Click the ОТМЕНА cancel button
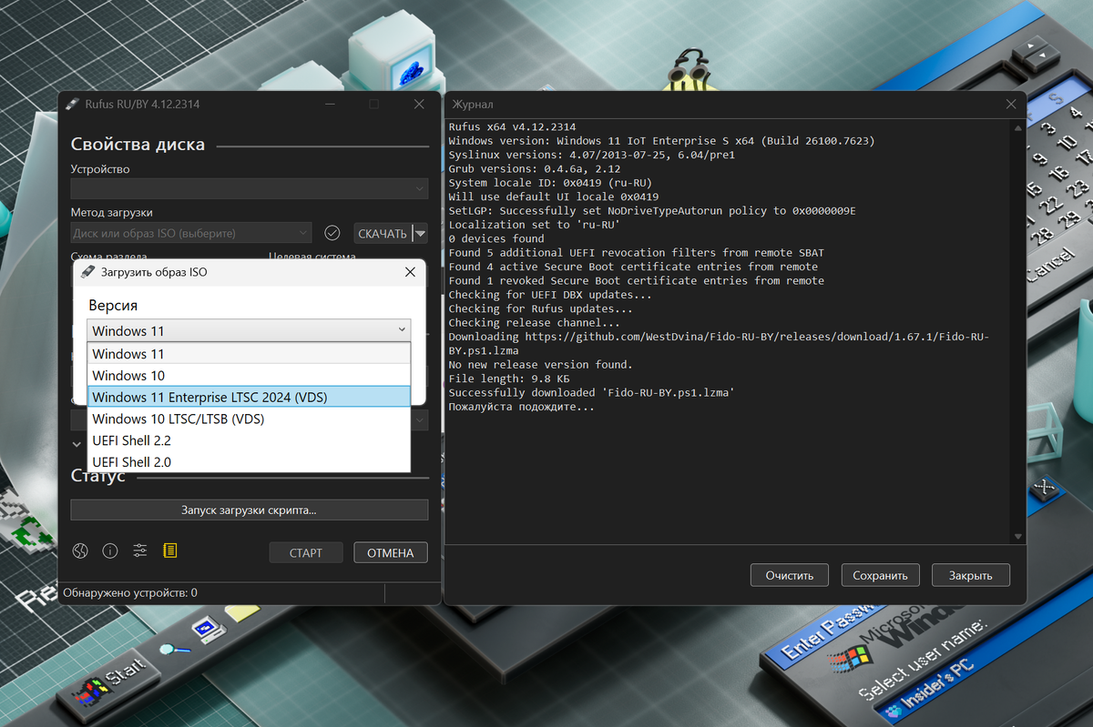Screen dimensions: 1093x727 pos(391,552)
